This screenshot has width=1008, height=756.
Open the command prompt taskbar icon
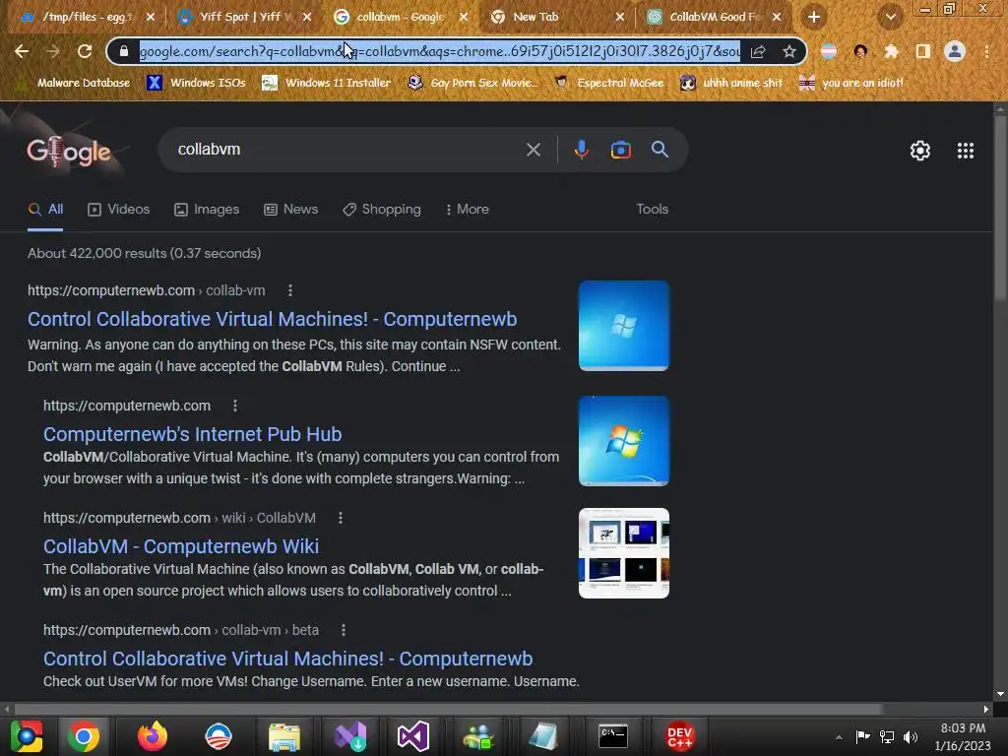pyautogui.click(x=612, y=736)
